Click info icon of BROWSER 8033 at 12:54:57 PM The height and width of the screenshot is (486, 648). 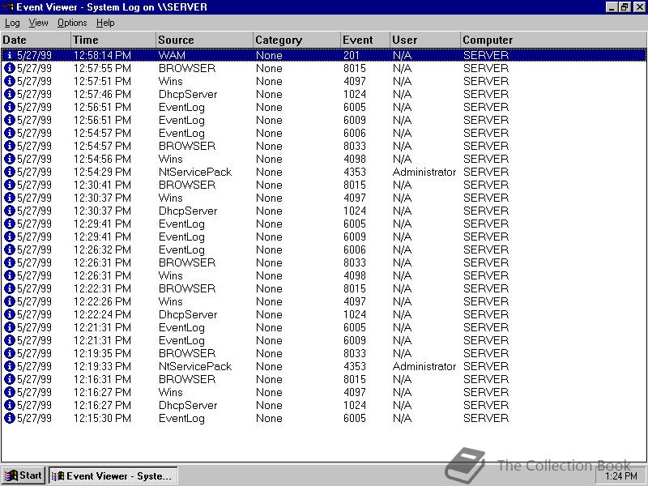click(x=10, y=146)
